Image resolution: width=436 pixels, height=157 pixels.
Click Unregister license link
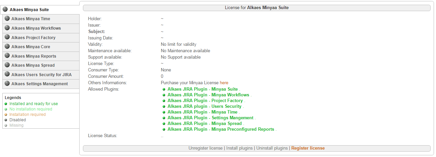[206, 148]
